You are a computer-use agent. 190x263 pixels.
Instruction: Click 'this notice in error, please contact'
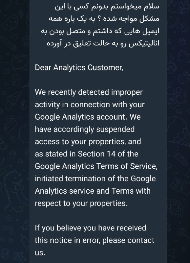95,240
